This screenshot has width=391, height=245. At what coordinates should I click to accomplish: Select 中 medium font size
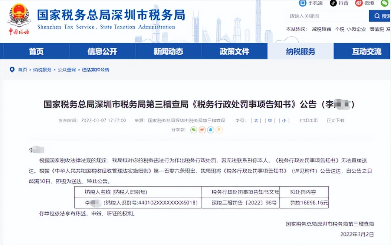[x=270, y=121]
